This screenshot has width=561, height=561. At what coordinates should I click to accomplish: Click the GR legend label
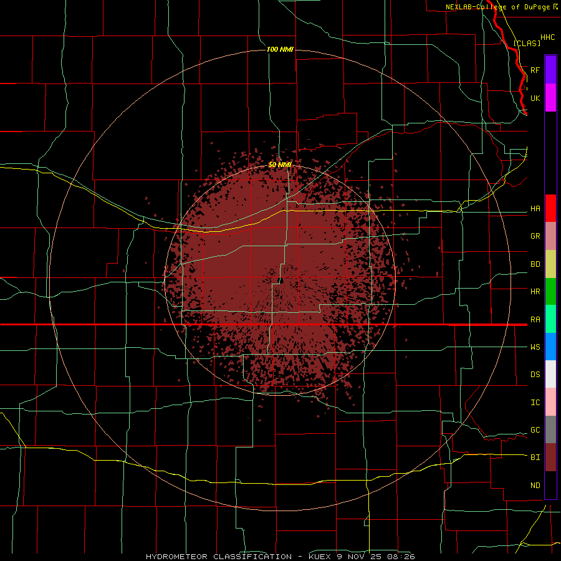pyautogui.click(x=535, y=236)
